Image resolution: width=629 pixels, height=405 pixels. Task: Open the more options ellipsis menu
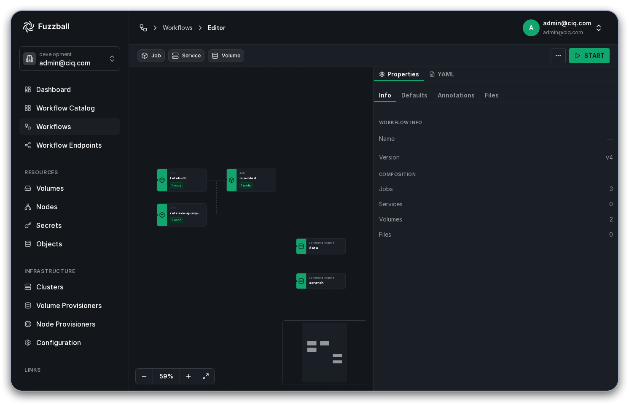pos(558,56)
